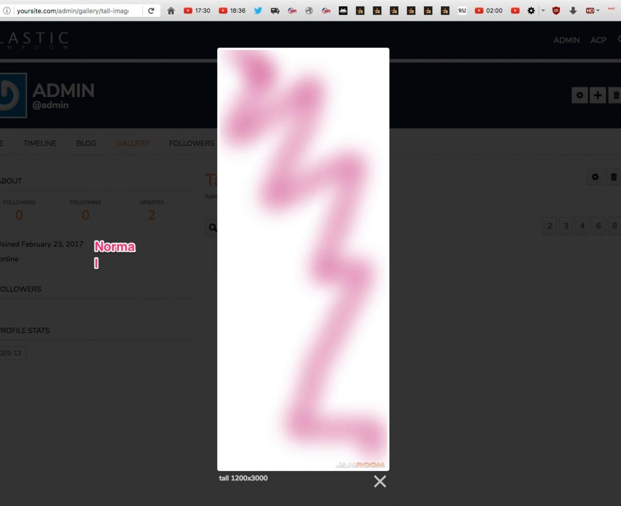Expand the dropdown arrow beside the HD icon

point(598,11)
